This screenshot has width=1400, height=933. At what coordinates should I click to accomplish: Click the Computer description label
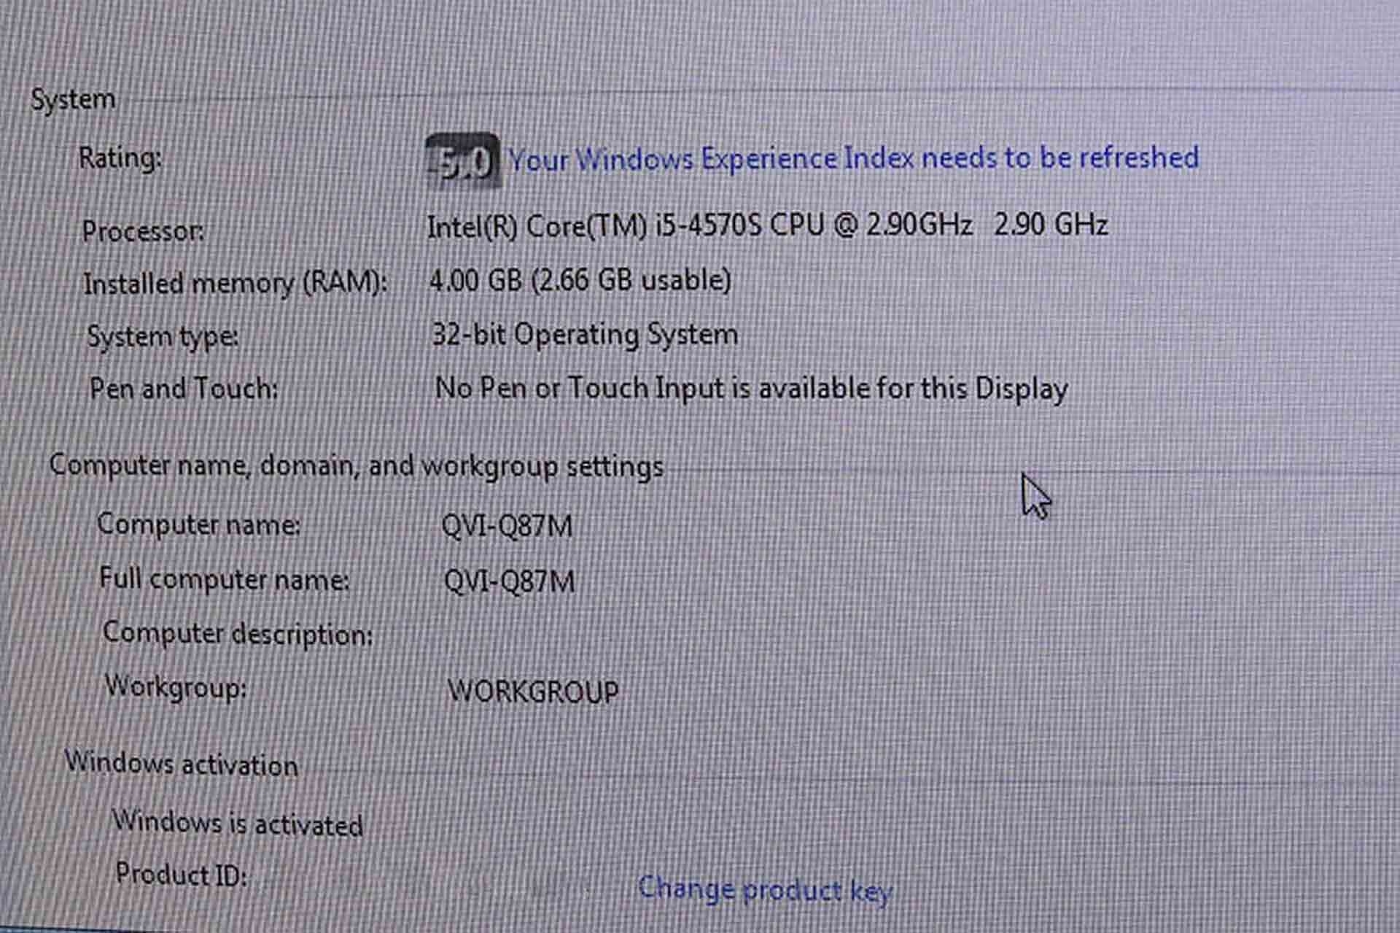pos(238,633)
